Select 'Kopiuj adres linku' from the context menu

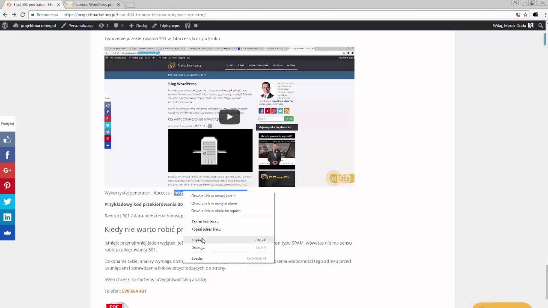tap(228, 229)
